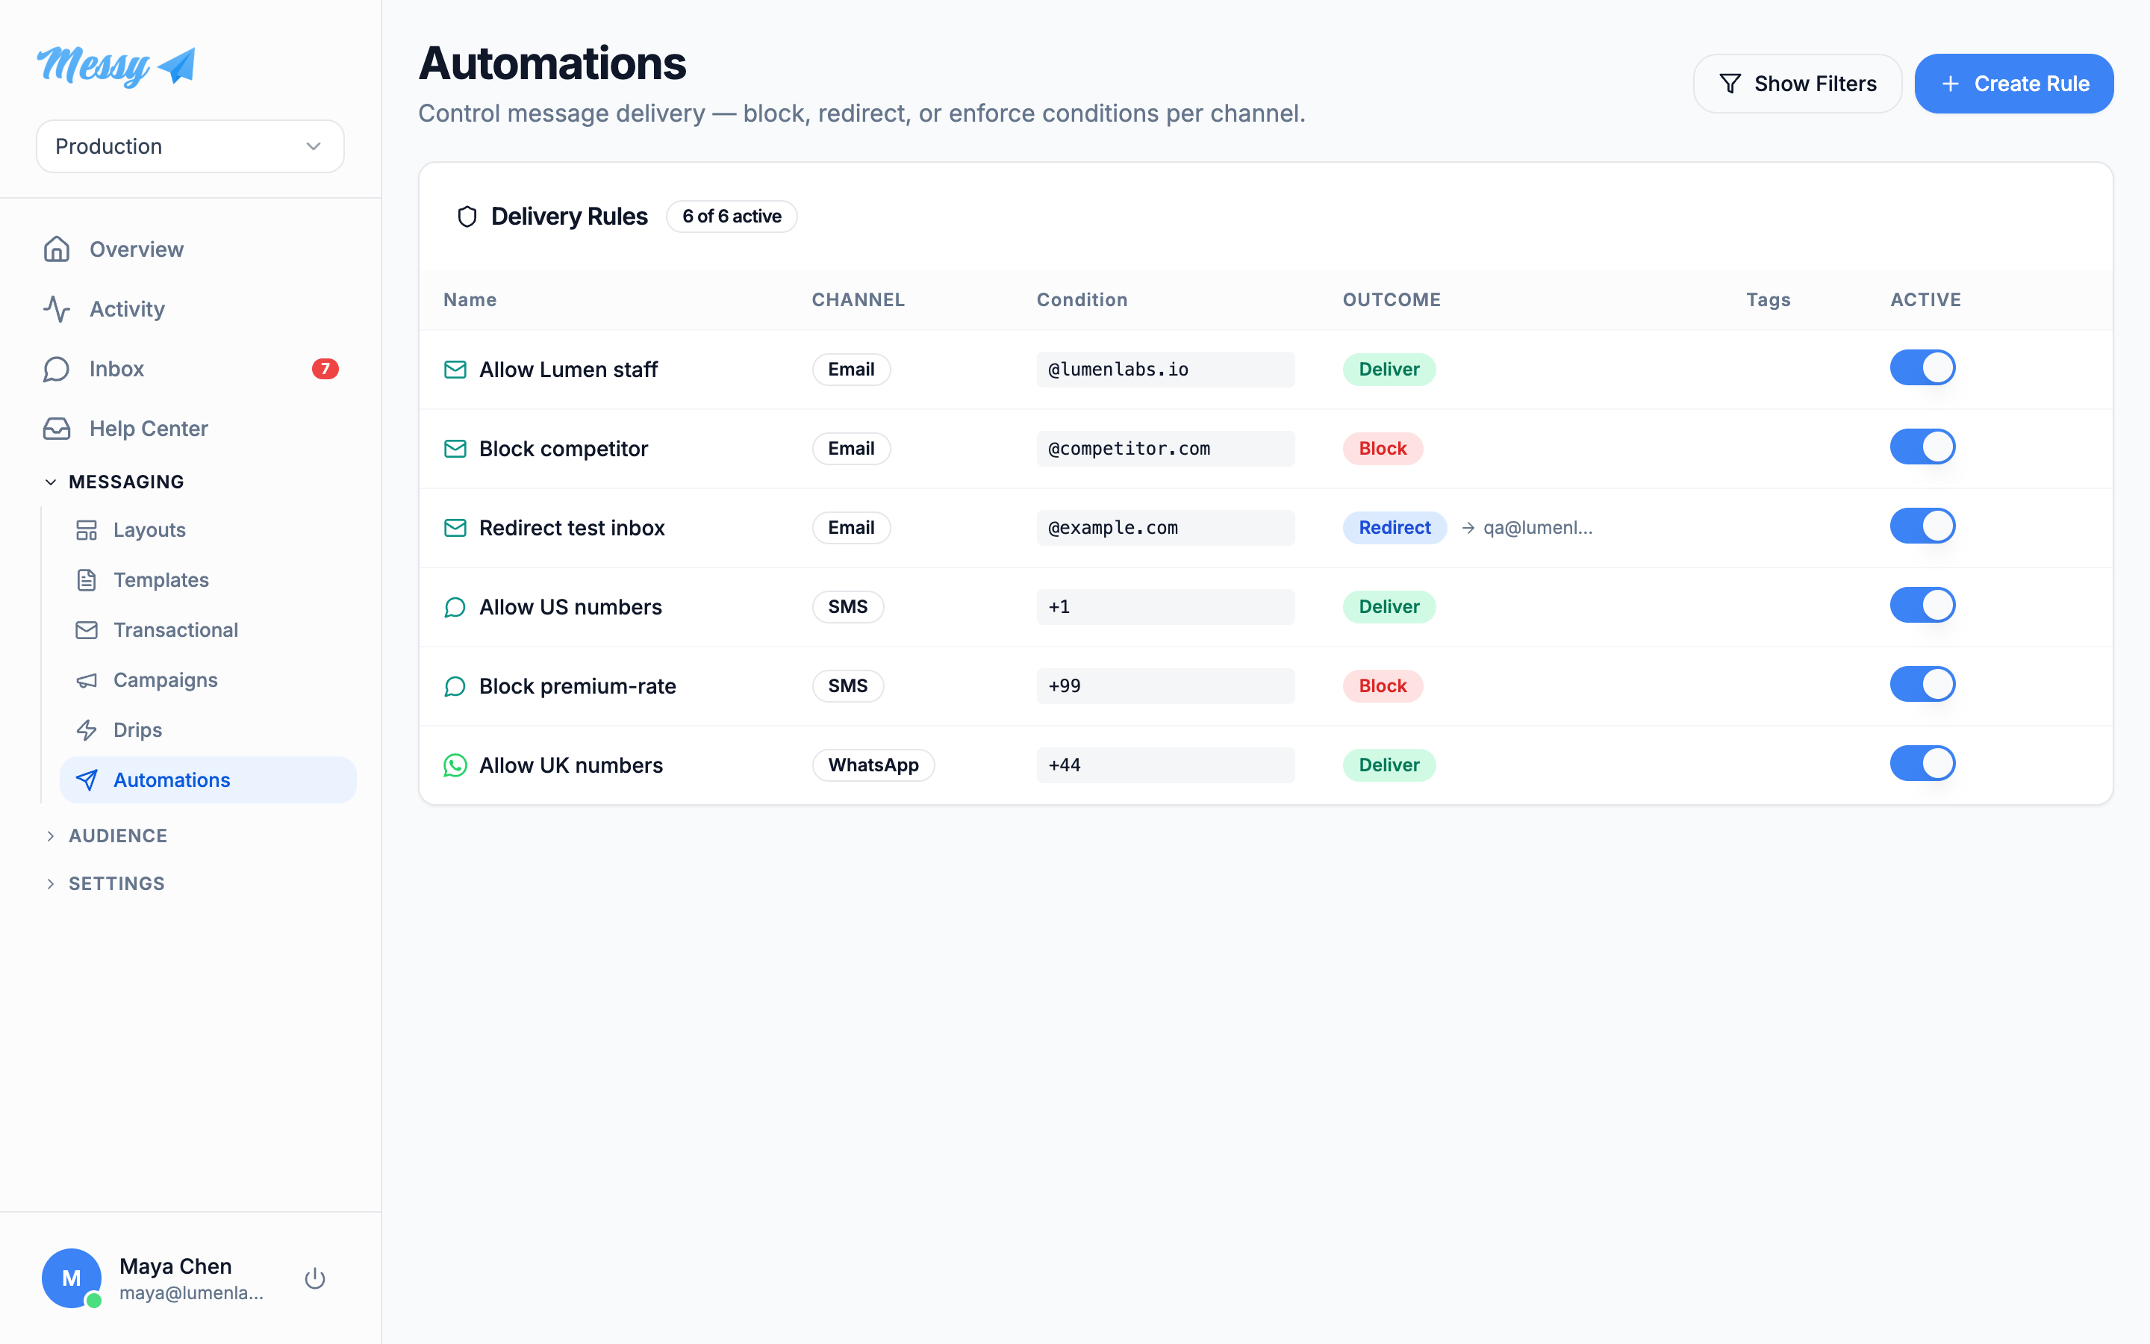This screenshot has height=1344, width=2150.
Task: Click the 6 of 6 active badge
Action: 732,217
